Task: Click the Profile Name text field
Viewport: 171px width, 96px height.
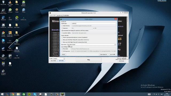Action: (x=94, y=23)
